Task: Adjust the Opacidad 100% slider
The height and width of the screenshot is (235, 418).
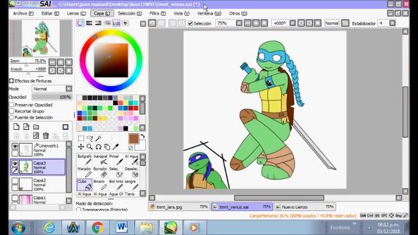Action: [52, 97]
